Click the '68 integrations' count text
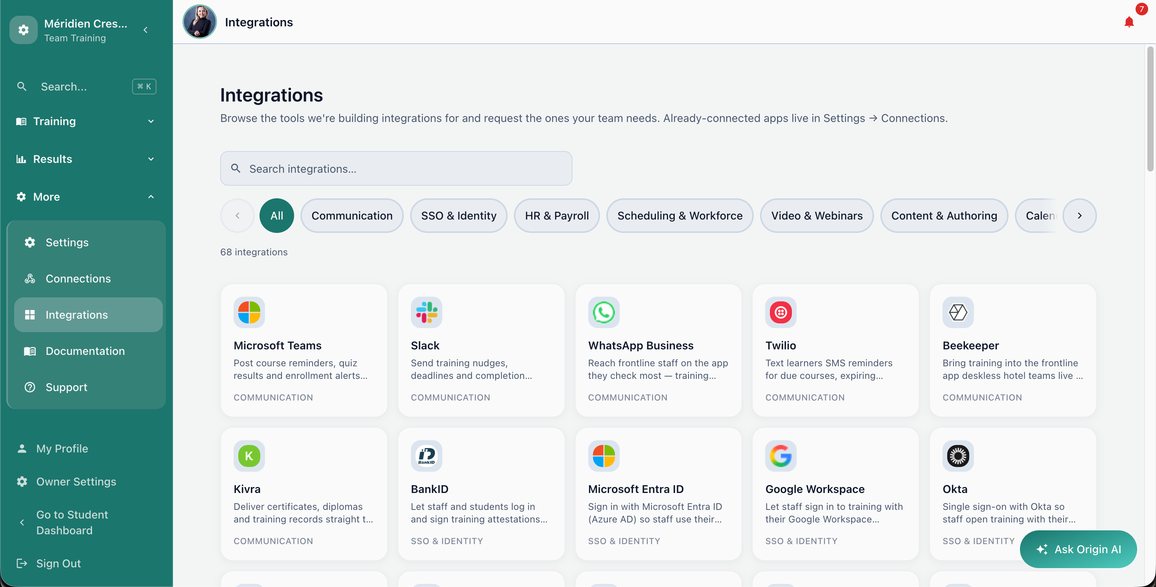Viewport: 1156px width, 587px height. coord(254,252)
